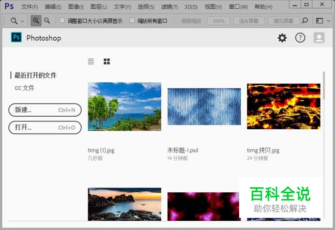Open the 帮助(H) menu
This screenshot has height=230, width=335.
coord(263,7)
